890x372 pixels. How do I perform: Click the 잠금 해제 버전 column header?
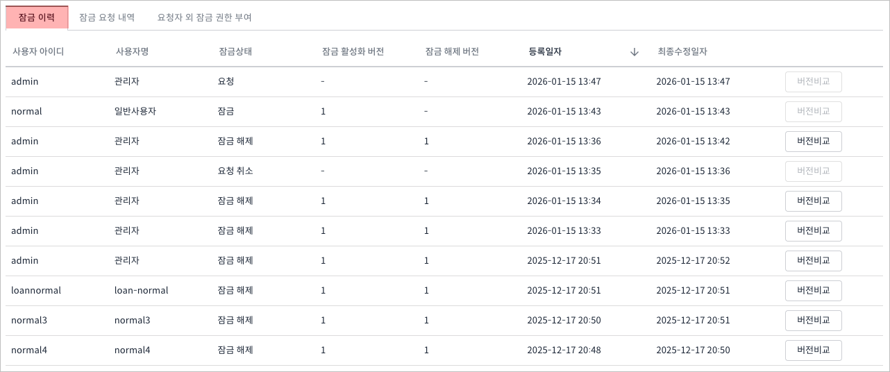(x=452, y=52)
